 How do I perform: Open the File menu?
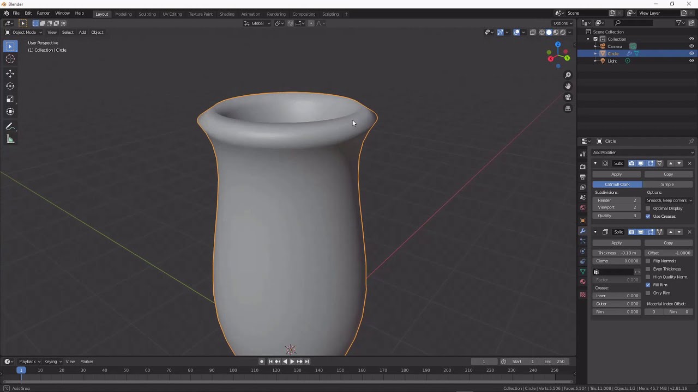coord(16,13)
